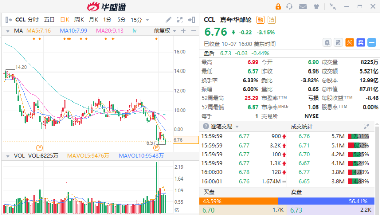The image size is (380, 215).
Task: Open help icon beside 逐笔交易
Action: [206, 126]
